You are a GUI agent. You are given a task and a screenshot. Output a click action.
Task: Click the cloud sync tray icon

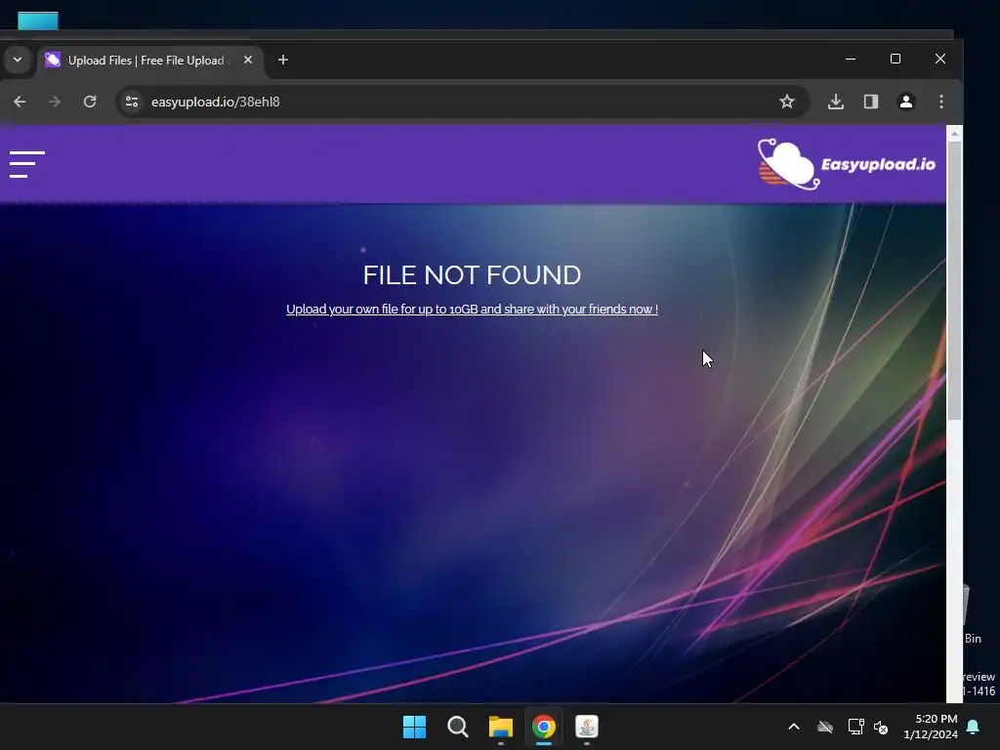pos(825,727)
